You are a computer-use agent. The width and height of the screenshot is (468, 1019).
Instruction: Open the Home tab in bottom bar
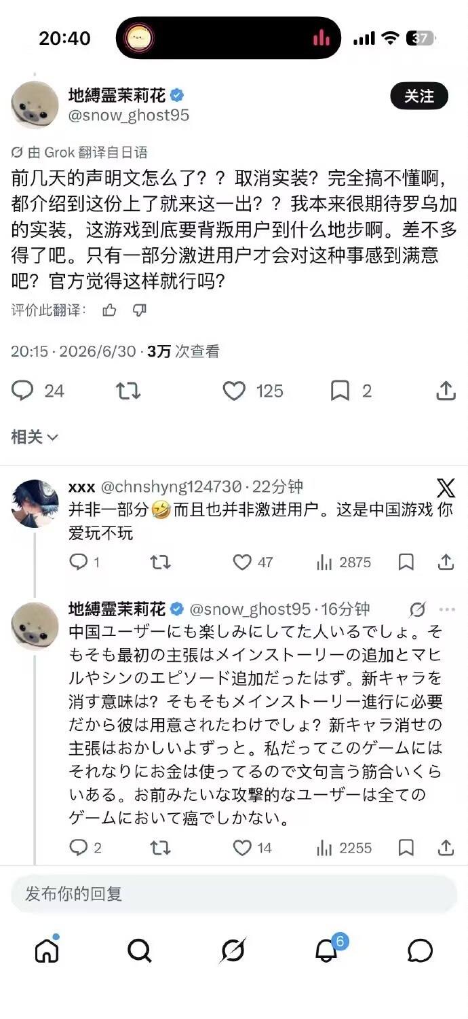point(47,951)
